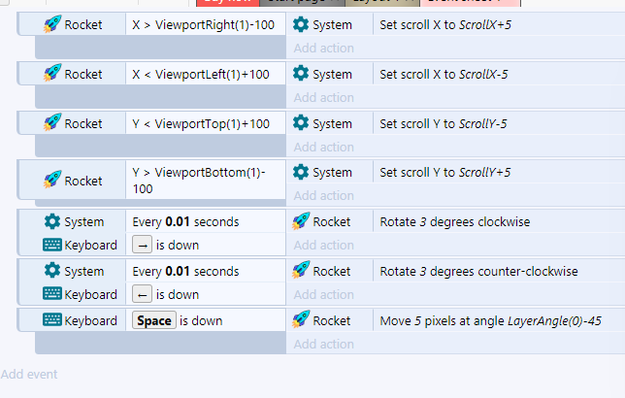Image resolution: width=625 pixels, height=398 pixels.
Task: Select Rotate 3 degrees counter-clockwise action
Action: point(478,271)
